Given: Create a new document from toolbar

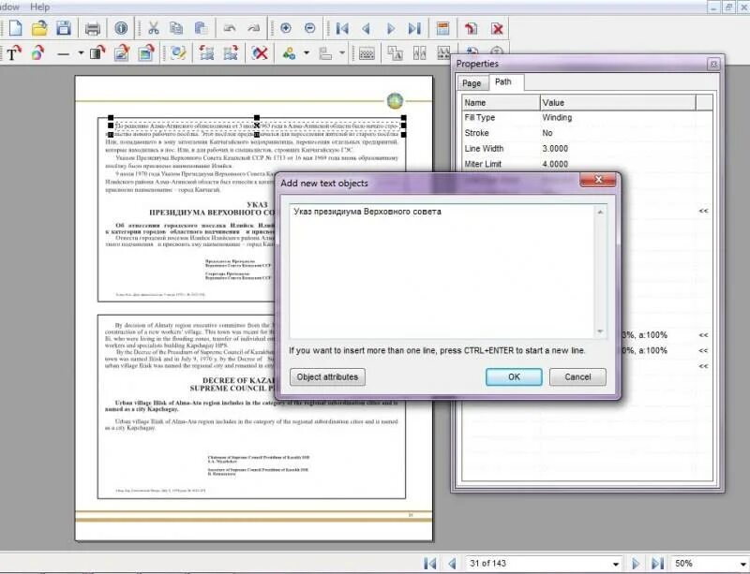Looking at the screenshot, I should [x=16, y=29].
